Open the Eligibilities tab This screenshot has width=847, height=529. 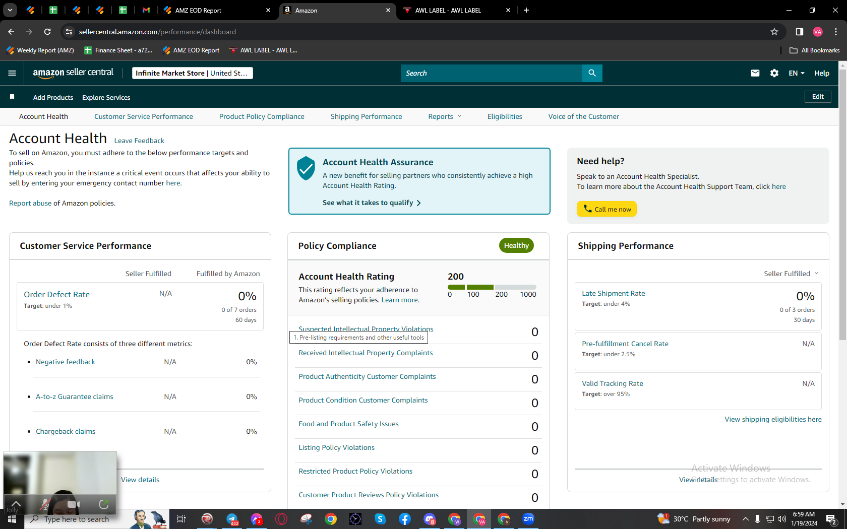(x=505, y=116)
